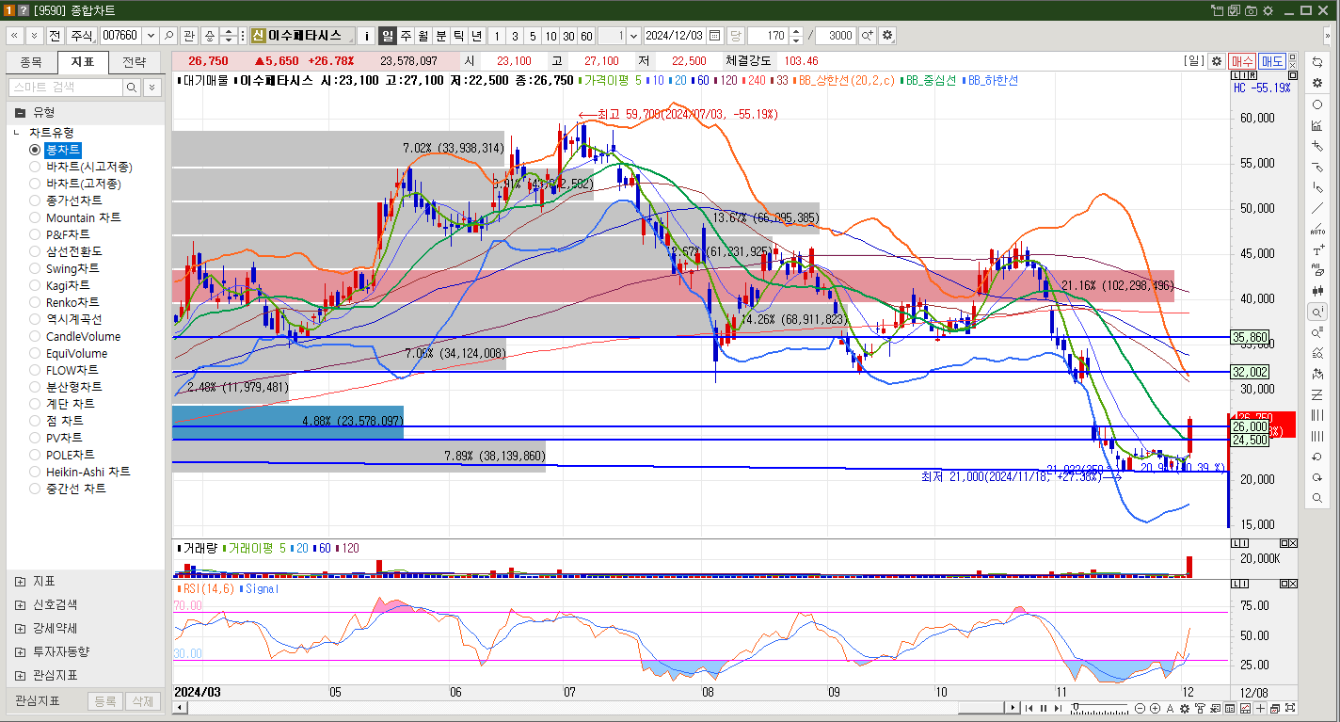Select weekly (주) period button
The image size is (1340, 722).
(406, 36)
